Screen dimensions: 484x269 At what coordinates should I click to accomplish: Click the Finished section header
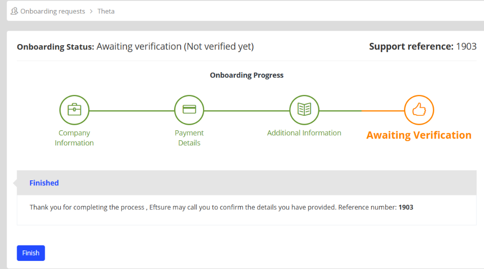coord(44,183)
